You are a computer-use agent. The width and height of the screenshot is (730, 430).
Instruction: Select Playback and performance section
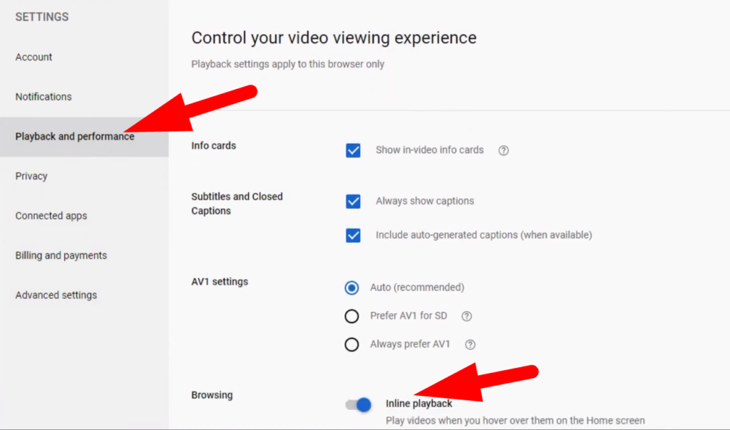74,136
